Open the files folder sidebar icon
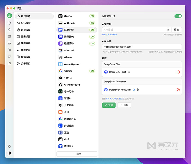This screenshot has width=191, height=164. point(9,63)
